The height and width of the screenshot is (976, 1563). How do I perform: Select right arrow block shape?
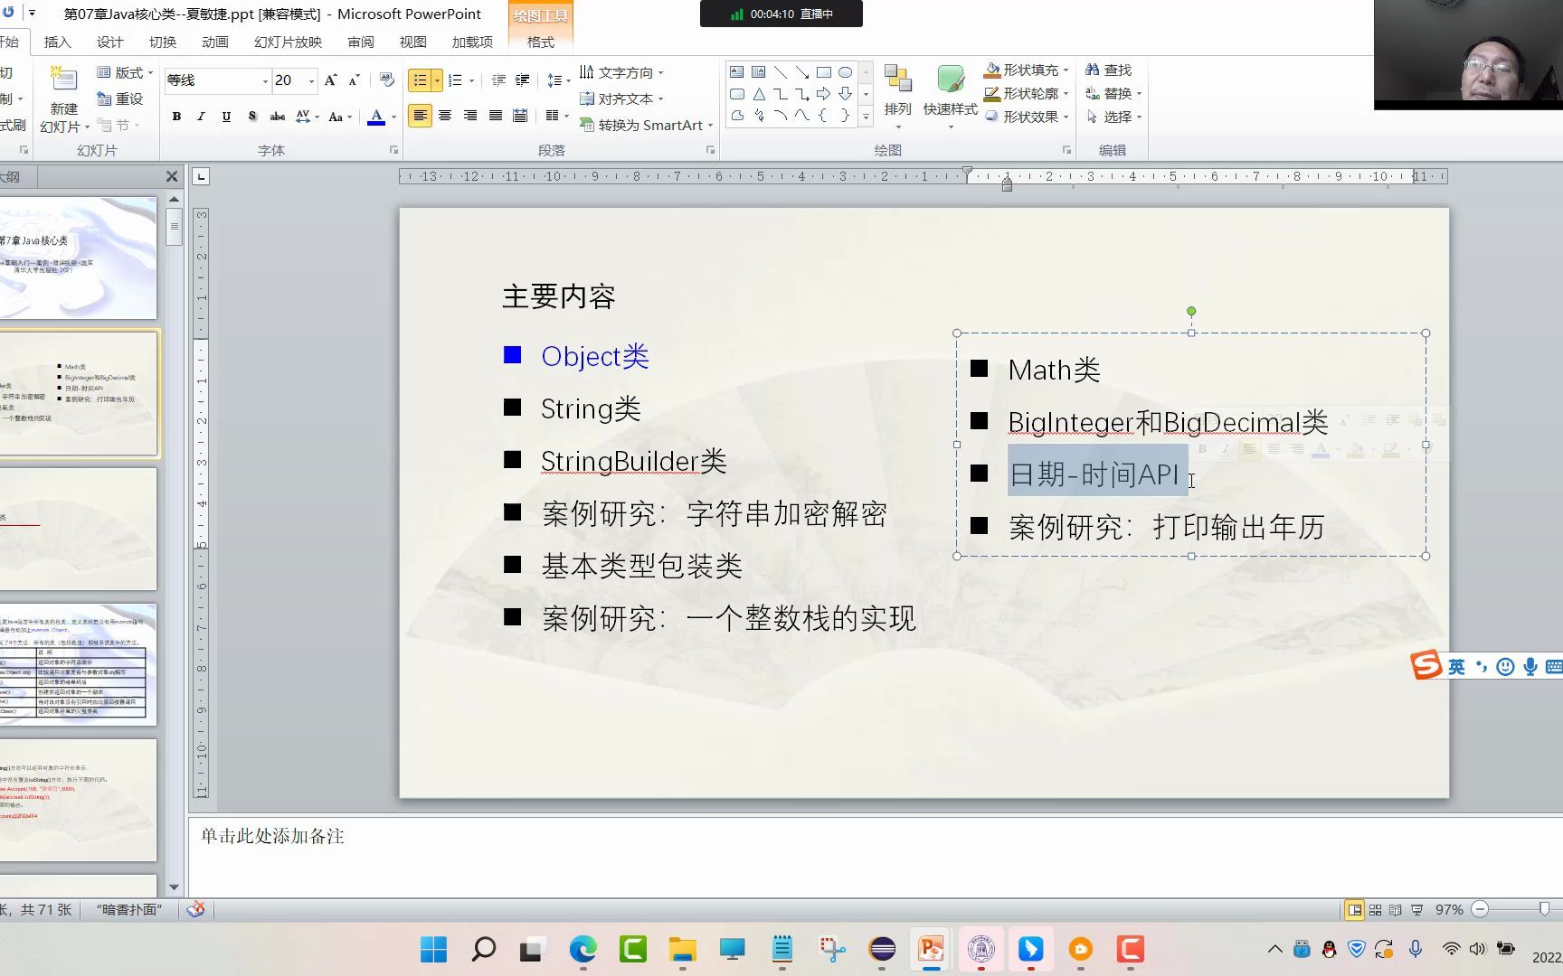[x=824, y=94]
